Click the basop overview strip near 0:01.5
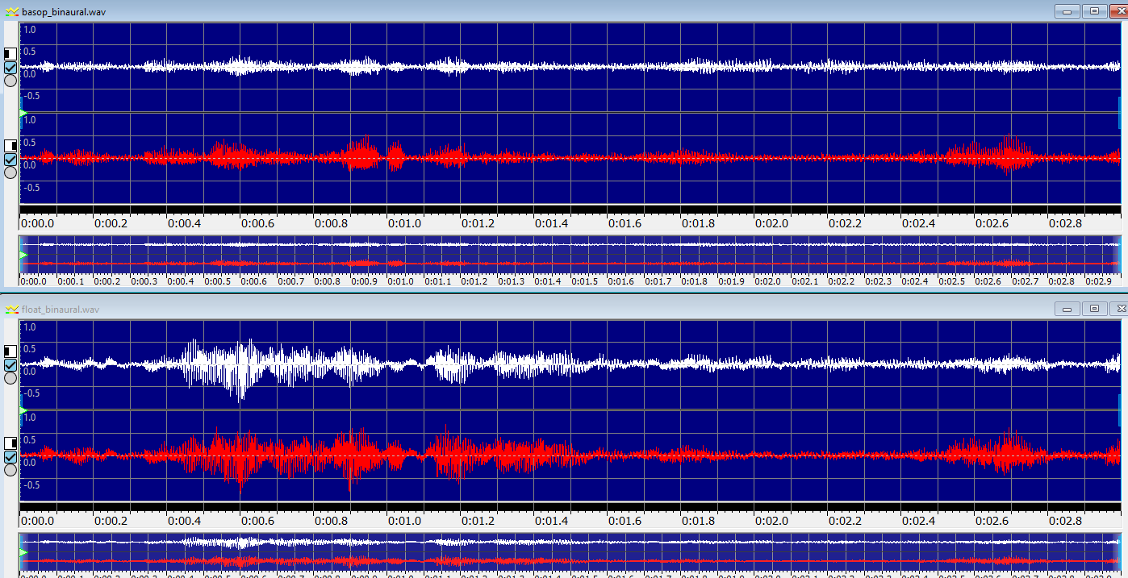 click(x=584, y=254)
